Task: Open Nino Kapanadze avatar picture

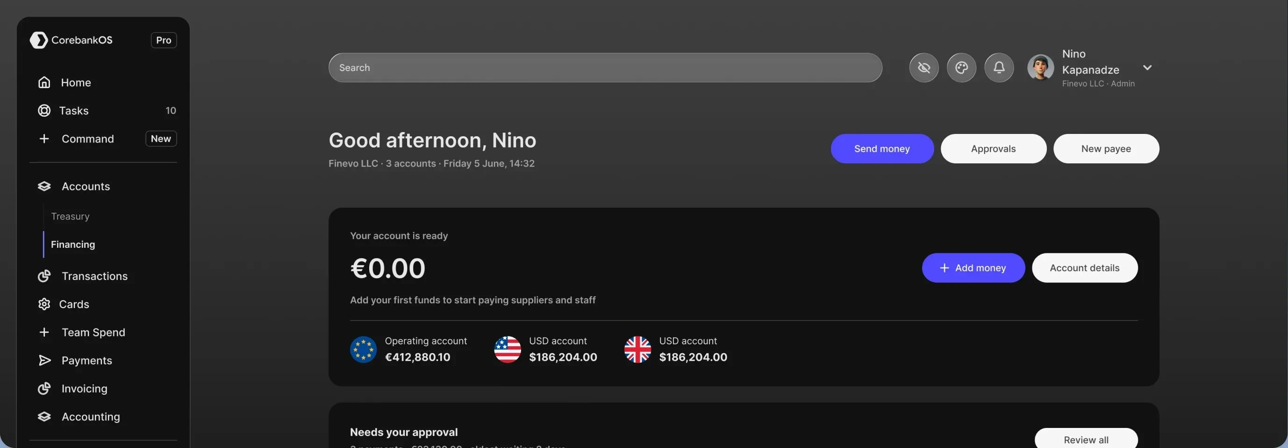Action: tap(1040, 67)
